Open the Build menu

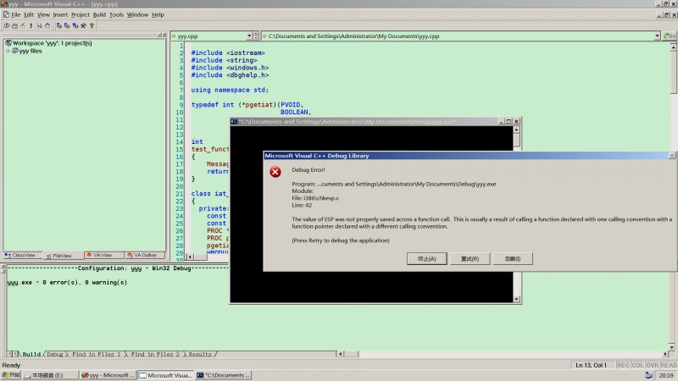pos(99,14)
